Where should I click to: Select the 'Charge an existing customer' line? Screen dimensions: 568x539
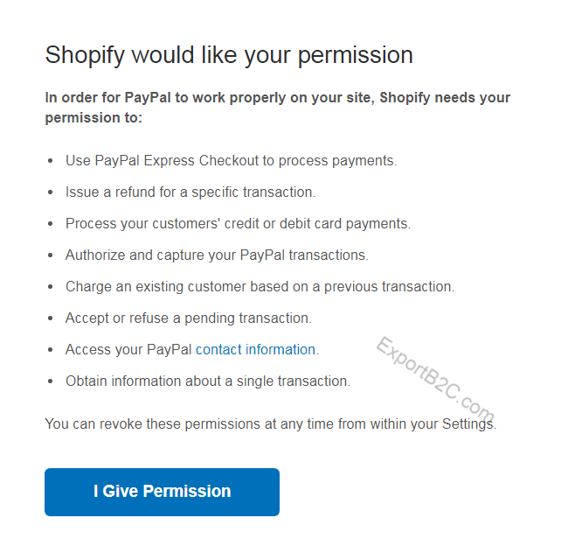click(260, 287)
